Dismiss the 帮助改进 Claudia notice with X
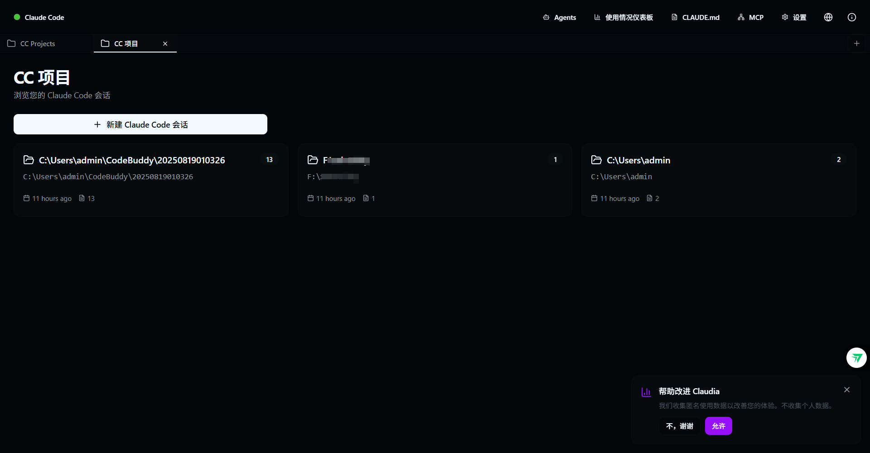Viewport: 870px width, 453px height. pos(847,390)
